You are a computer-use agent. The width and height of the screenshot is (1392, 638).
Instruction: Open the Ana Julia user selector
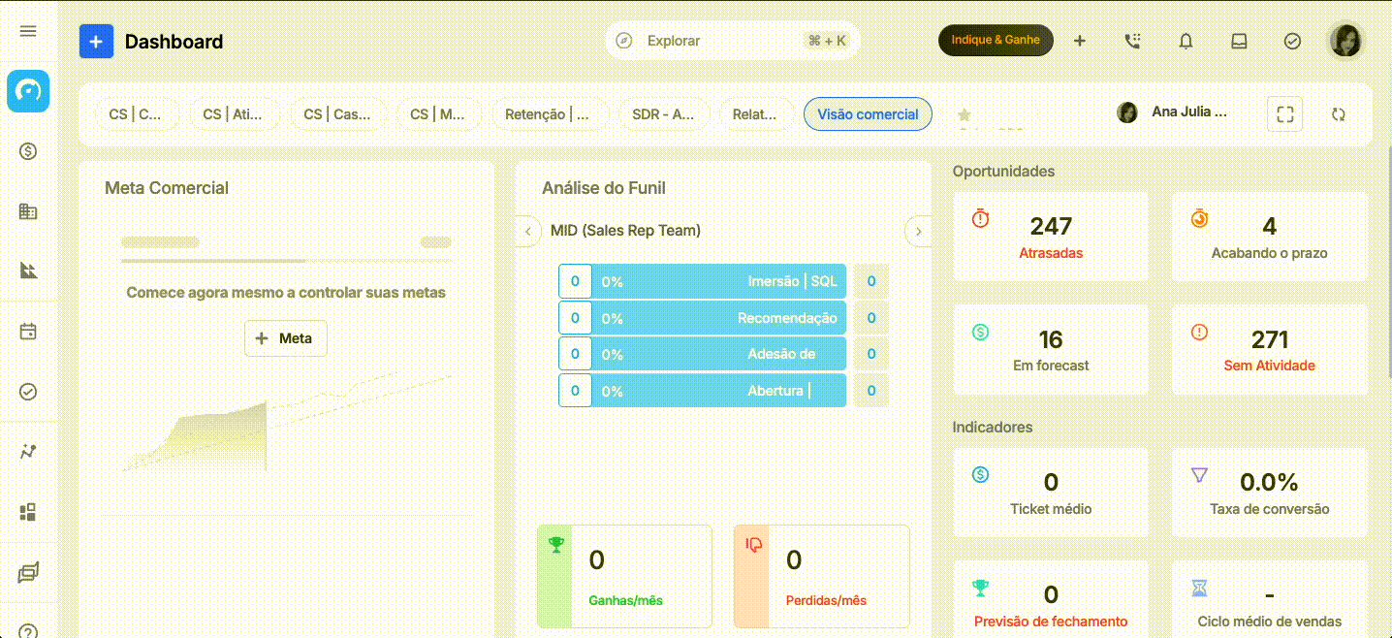[x=1173, y=112]
